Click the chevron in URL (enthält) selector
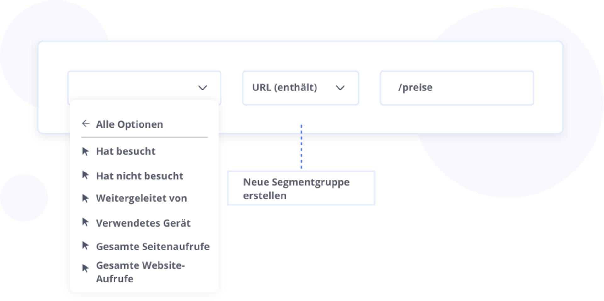The width and height of the screenshot is (604, 301). (x=340, y=88)
